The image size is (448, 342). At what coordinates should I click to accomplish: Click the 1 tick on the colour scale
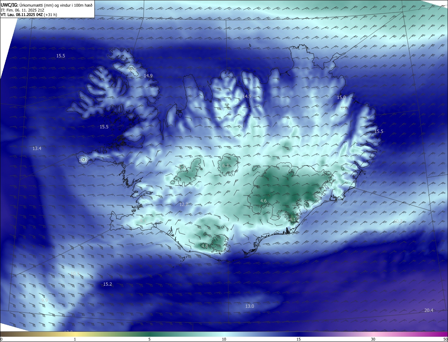pos(75,339)
